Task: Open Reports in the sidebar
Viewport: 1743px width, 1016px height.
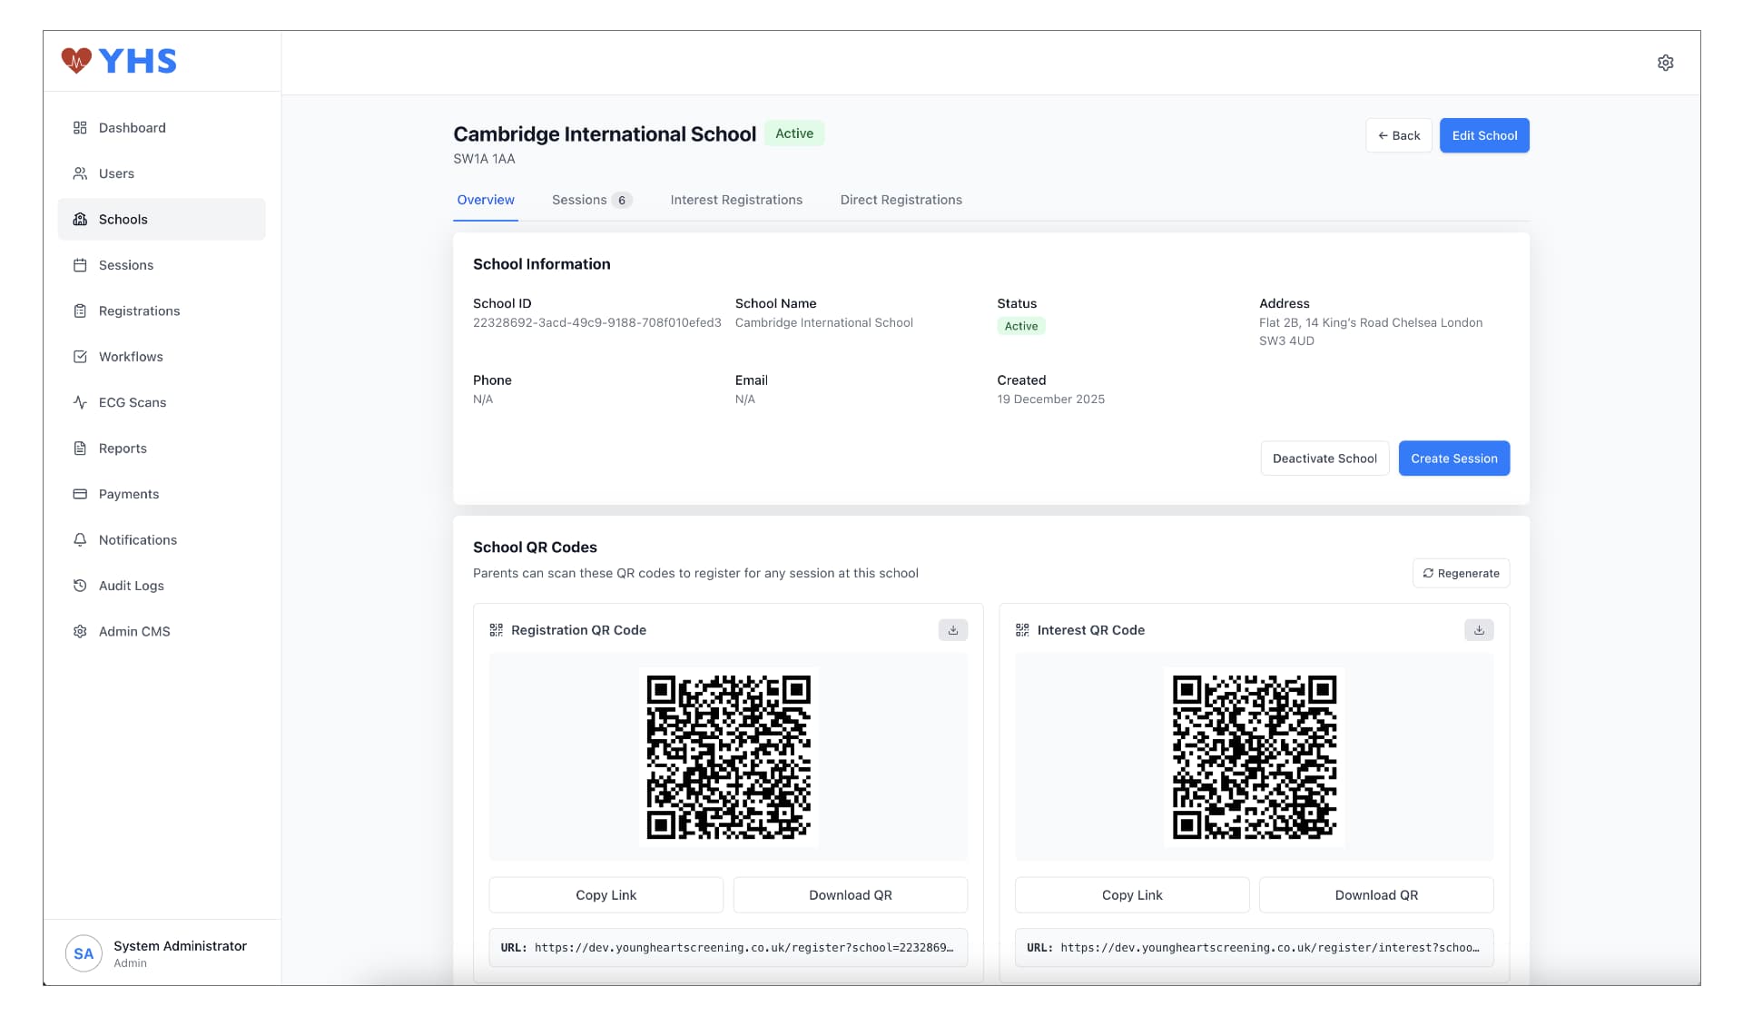Action: [162, 449]
